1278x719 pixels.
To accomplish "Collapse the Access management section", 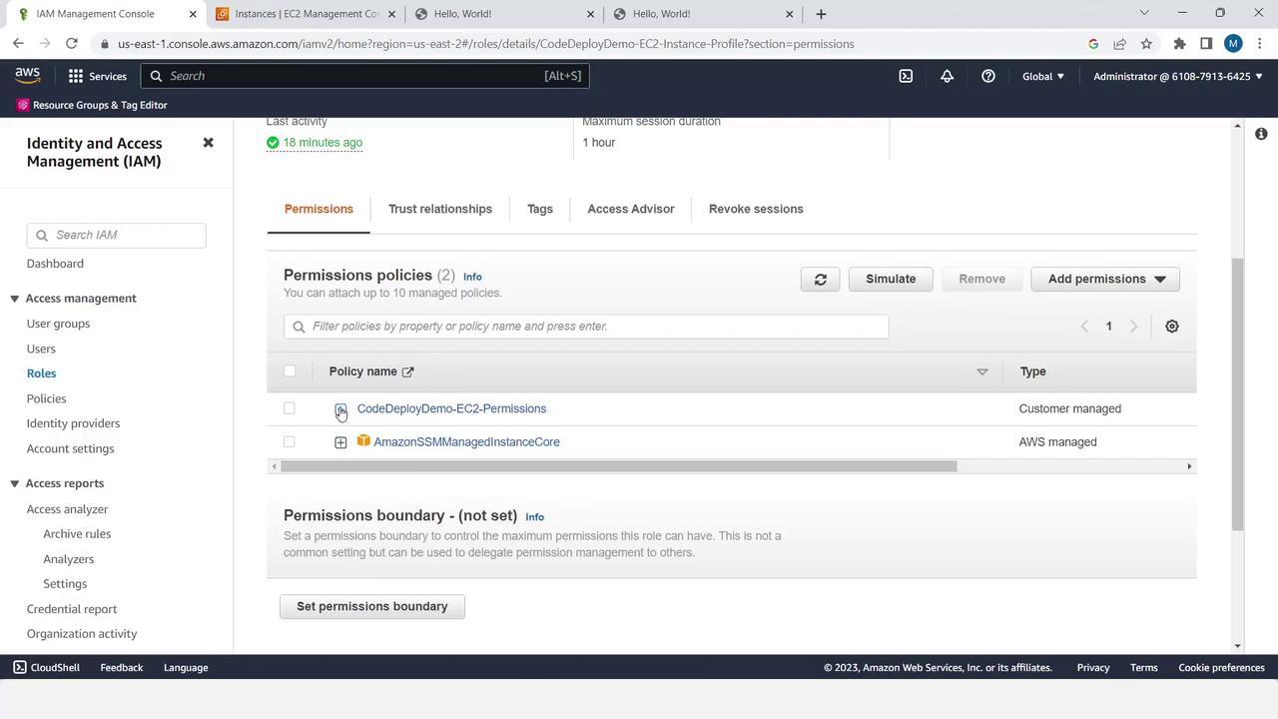I will (15, 299).
